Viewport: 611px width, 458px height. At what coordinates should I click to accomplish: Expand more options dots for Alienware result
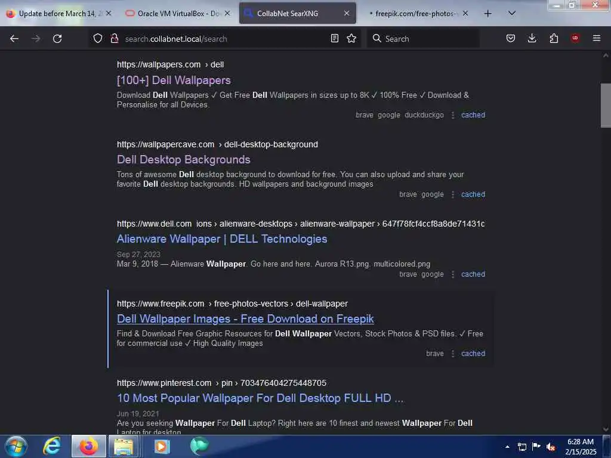click(453, 274)
